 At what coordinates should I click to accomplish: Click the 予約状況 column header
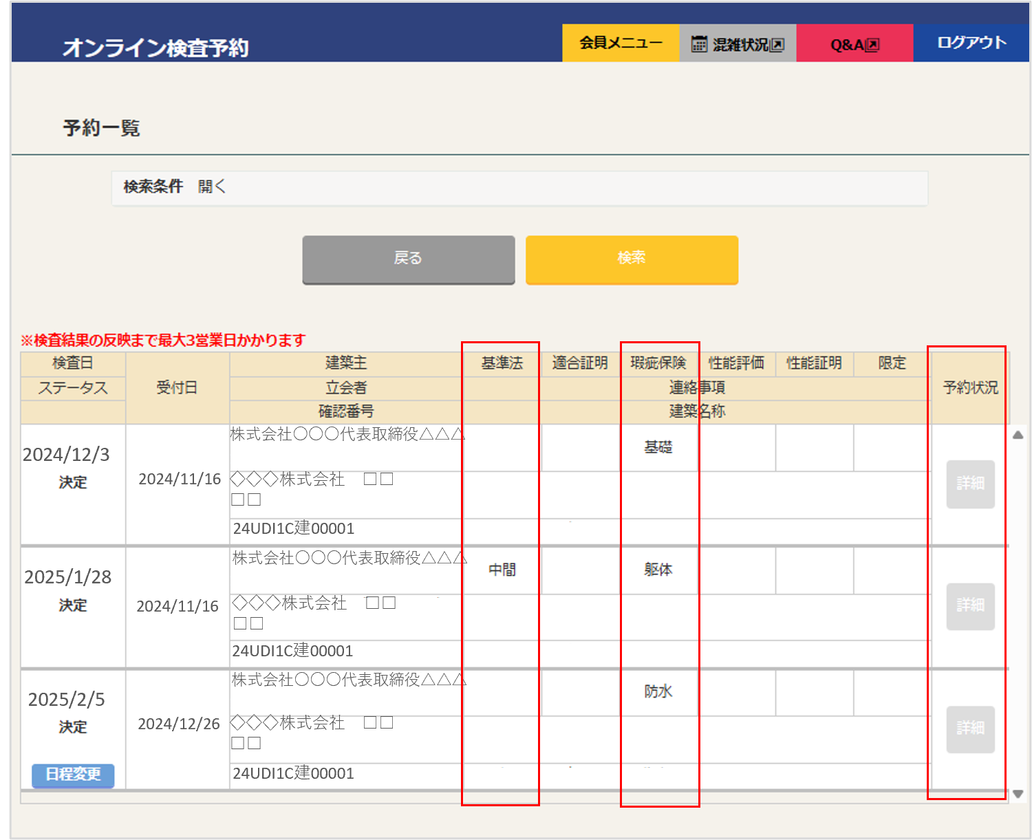click(970, 388)
